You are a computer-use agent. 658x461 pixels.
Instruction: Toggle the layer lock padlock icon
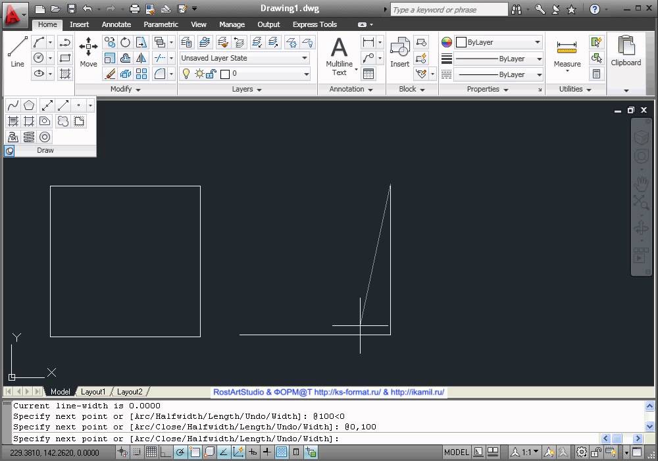(x=211, y=74)
